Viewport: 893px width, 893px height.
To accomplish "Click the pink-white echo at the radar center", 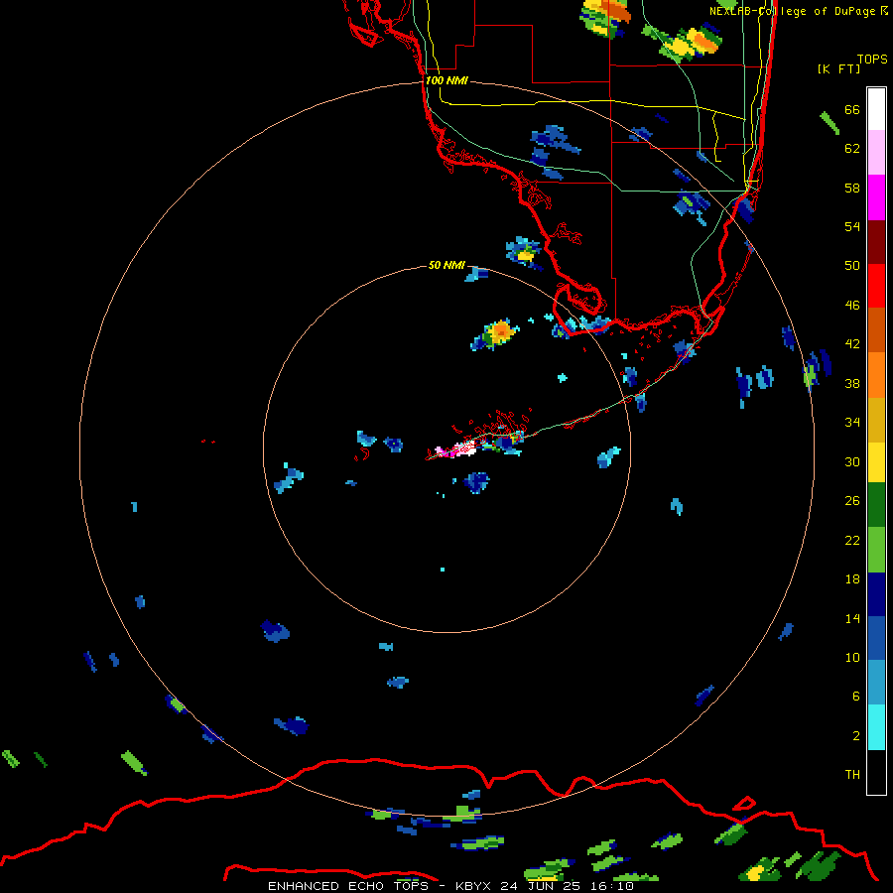I will click(x=455, y=449).
